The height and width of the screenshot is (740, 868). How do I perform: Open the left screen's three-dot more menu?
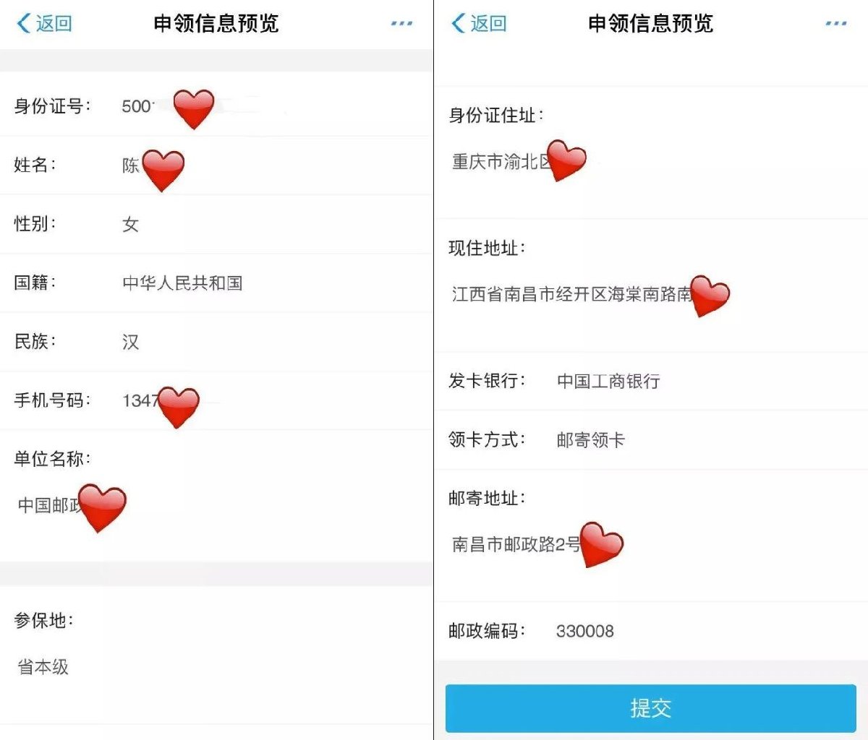point(401,23)
